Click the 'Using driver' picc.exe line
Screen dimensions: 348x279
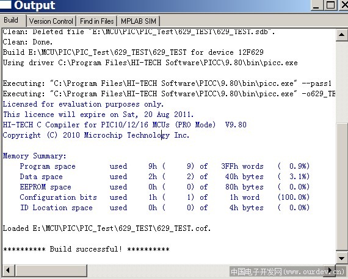pyautogui.click(x=150, y=63)
